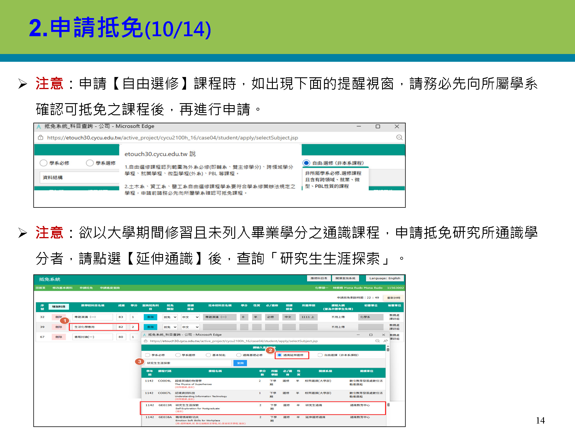Select CO007L 認識資訊科技 course row

263,396
